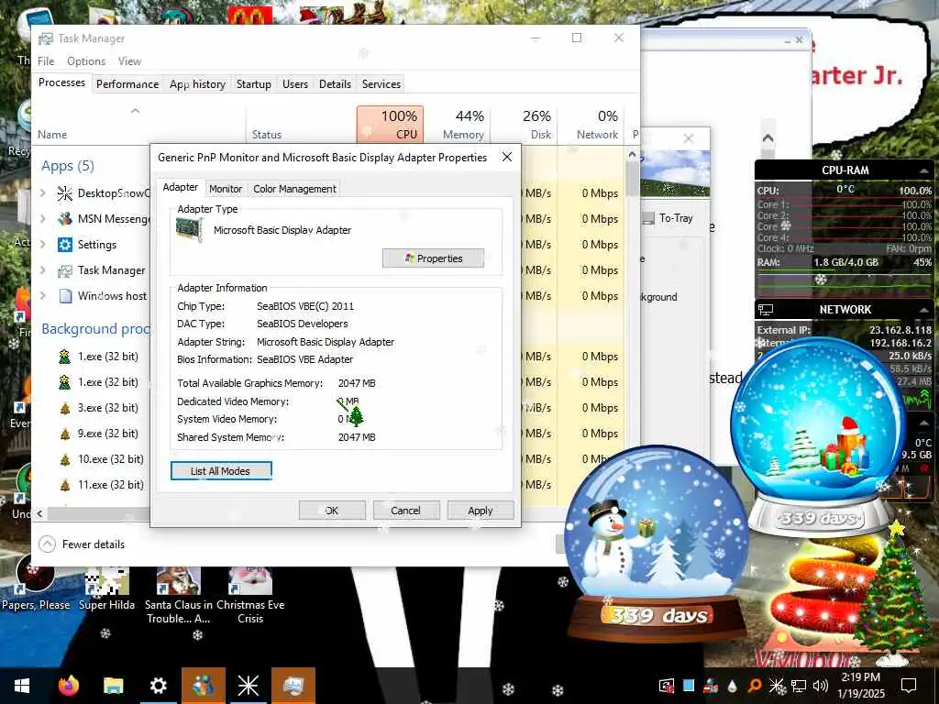
Task: Open Papers, Please desktop shortcut
Action: point(36,584)
